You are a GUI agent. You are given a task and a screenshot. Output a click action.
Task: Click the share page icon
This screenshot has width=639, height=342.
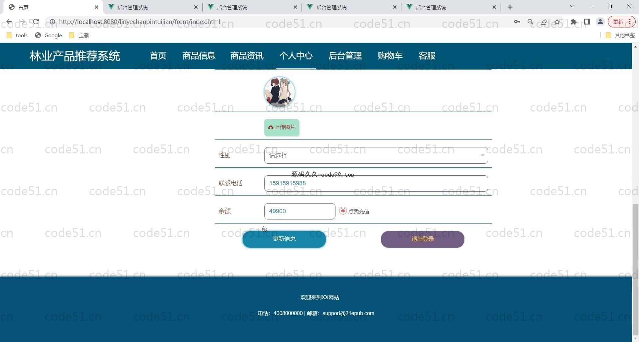[544, 22]
